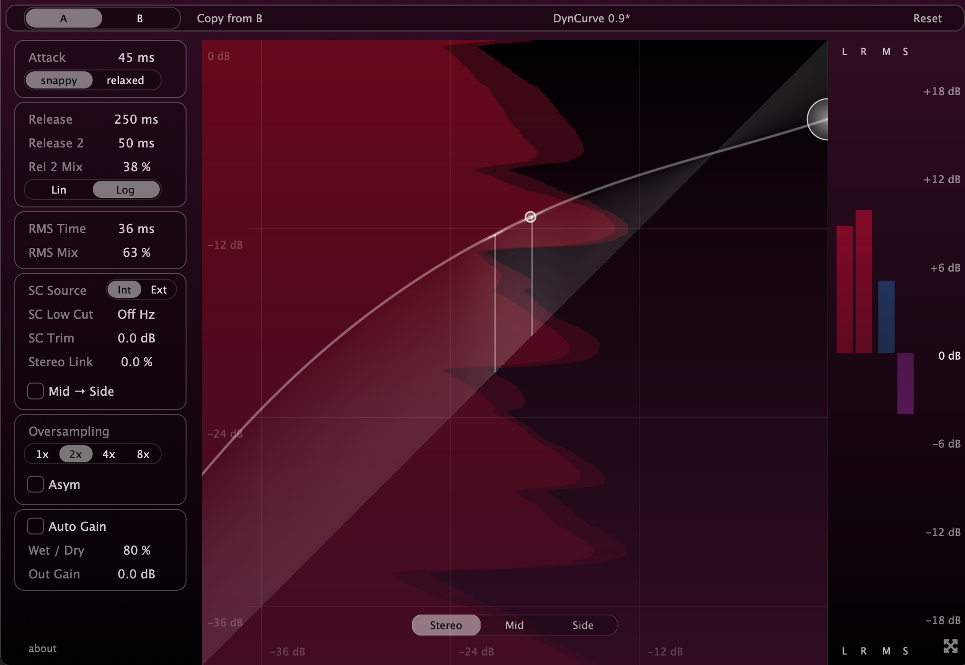This screenshot has height=665, width=965.
Task: Switch to the Mid channel tab
Action: (514, 625)
